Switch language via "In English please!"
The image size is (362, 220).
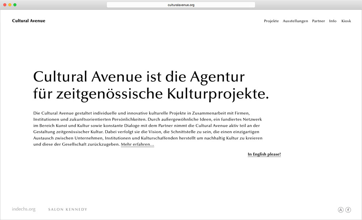264,155
